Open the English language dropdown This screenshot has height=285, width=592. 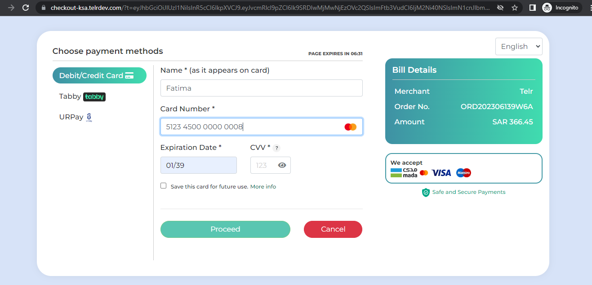519,47
